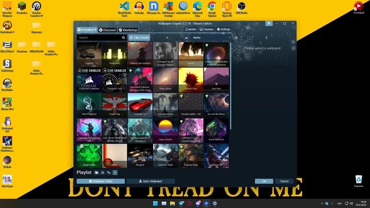Open the Audacity desktop icon
The height and width of the screenshot is (208, 370).
pyautogui.click(x=139, y=8)
